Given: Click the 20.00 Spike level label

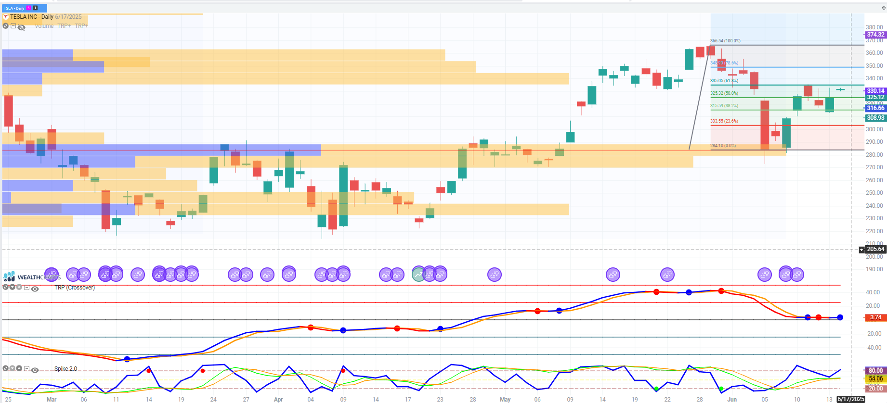Looking at the screenshot, I should (x=875, y=389).
